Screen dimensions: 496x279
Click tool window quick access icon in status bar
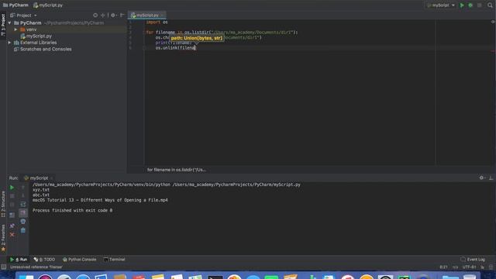click(x=3, y=267)
